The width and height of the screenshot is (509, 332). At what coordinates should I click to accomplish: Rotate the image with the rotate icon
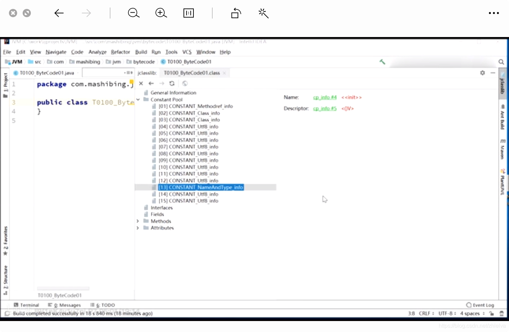(x=236, y=13)
